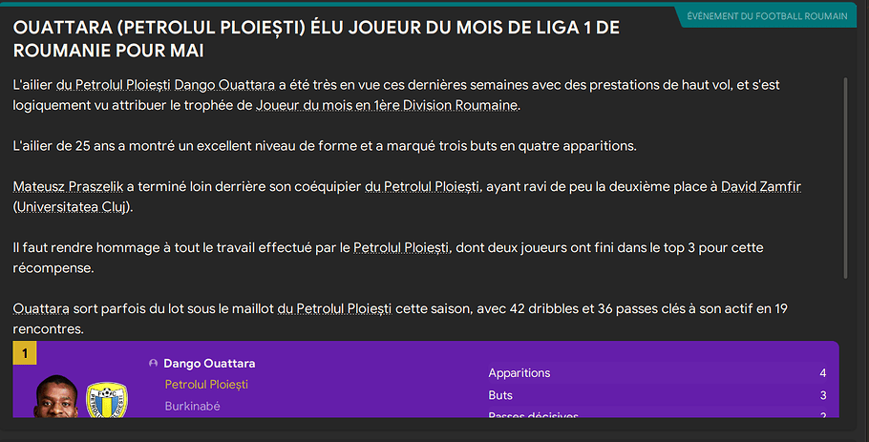Click the yellow rank 1 badge

point(25,354)
